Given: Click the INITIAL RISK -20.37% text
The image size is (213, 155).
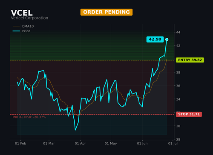Looking at the screenshot, I should 29,117.
